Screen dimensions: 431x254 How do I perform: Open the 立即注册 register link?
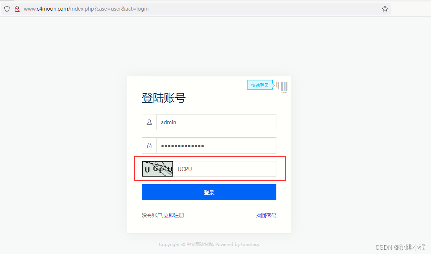coord(174,215)
